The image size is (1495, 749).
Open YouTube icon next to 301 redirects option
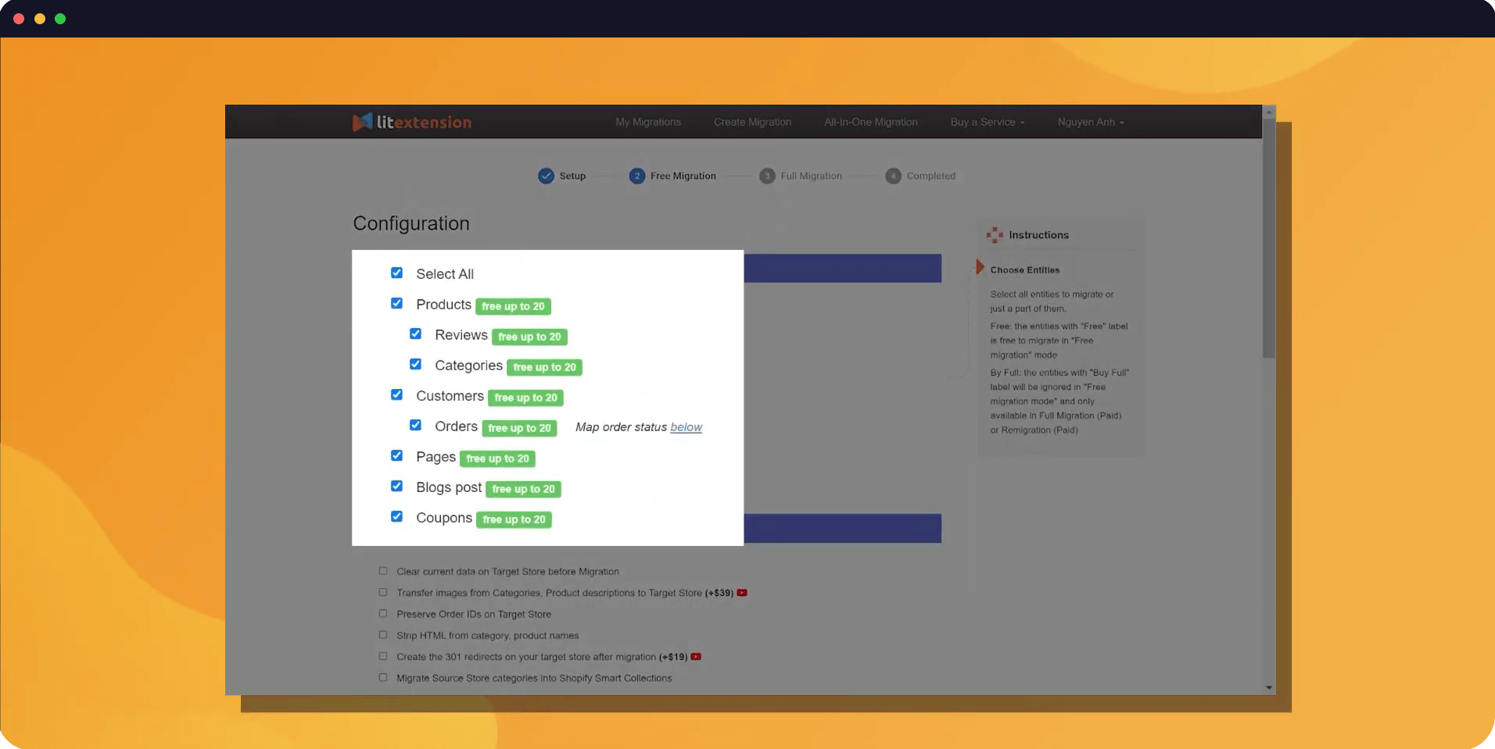coord(696,657)
